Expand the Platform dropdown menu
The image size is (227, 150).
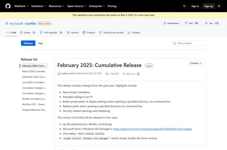coord(21,6)
